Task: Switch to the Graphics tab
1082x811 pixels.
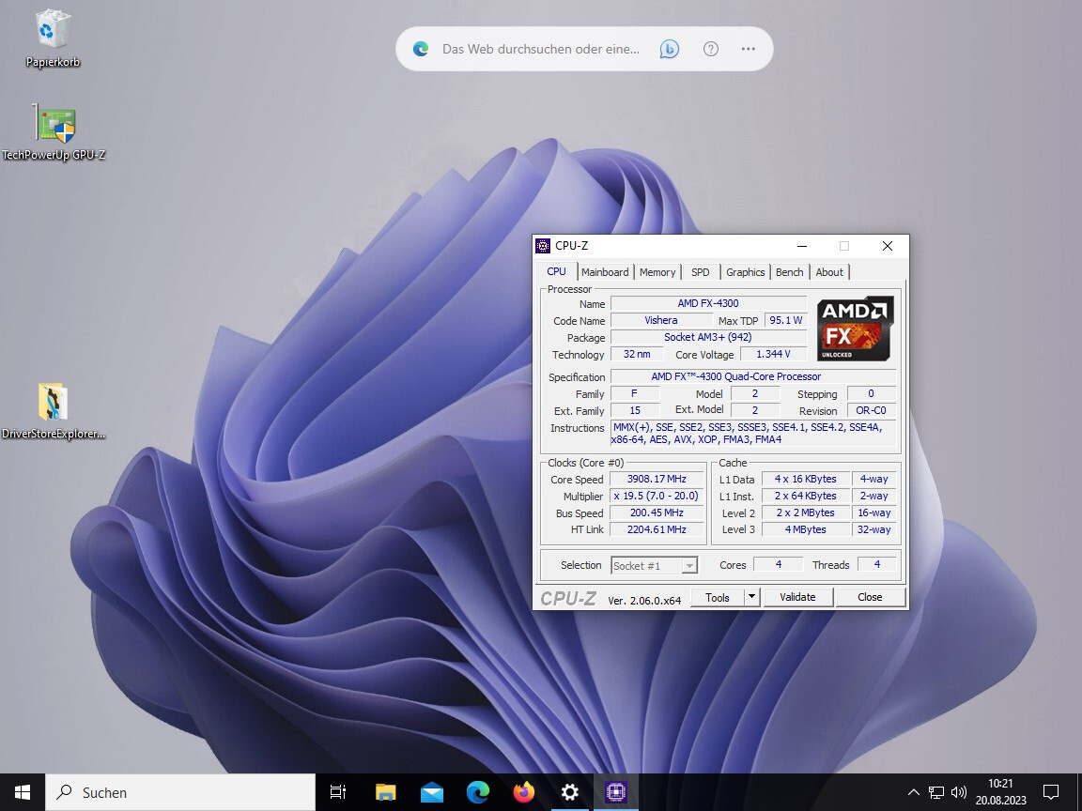Action: pos(745,272)
